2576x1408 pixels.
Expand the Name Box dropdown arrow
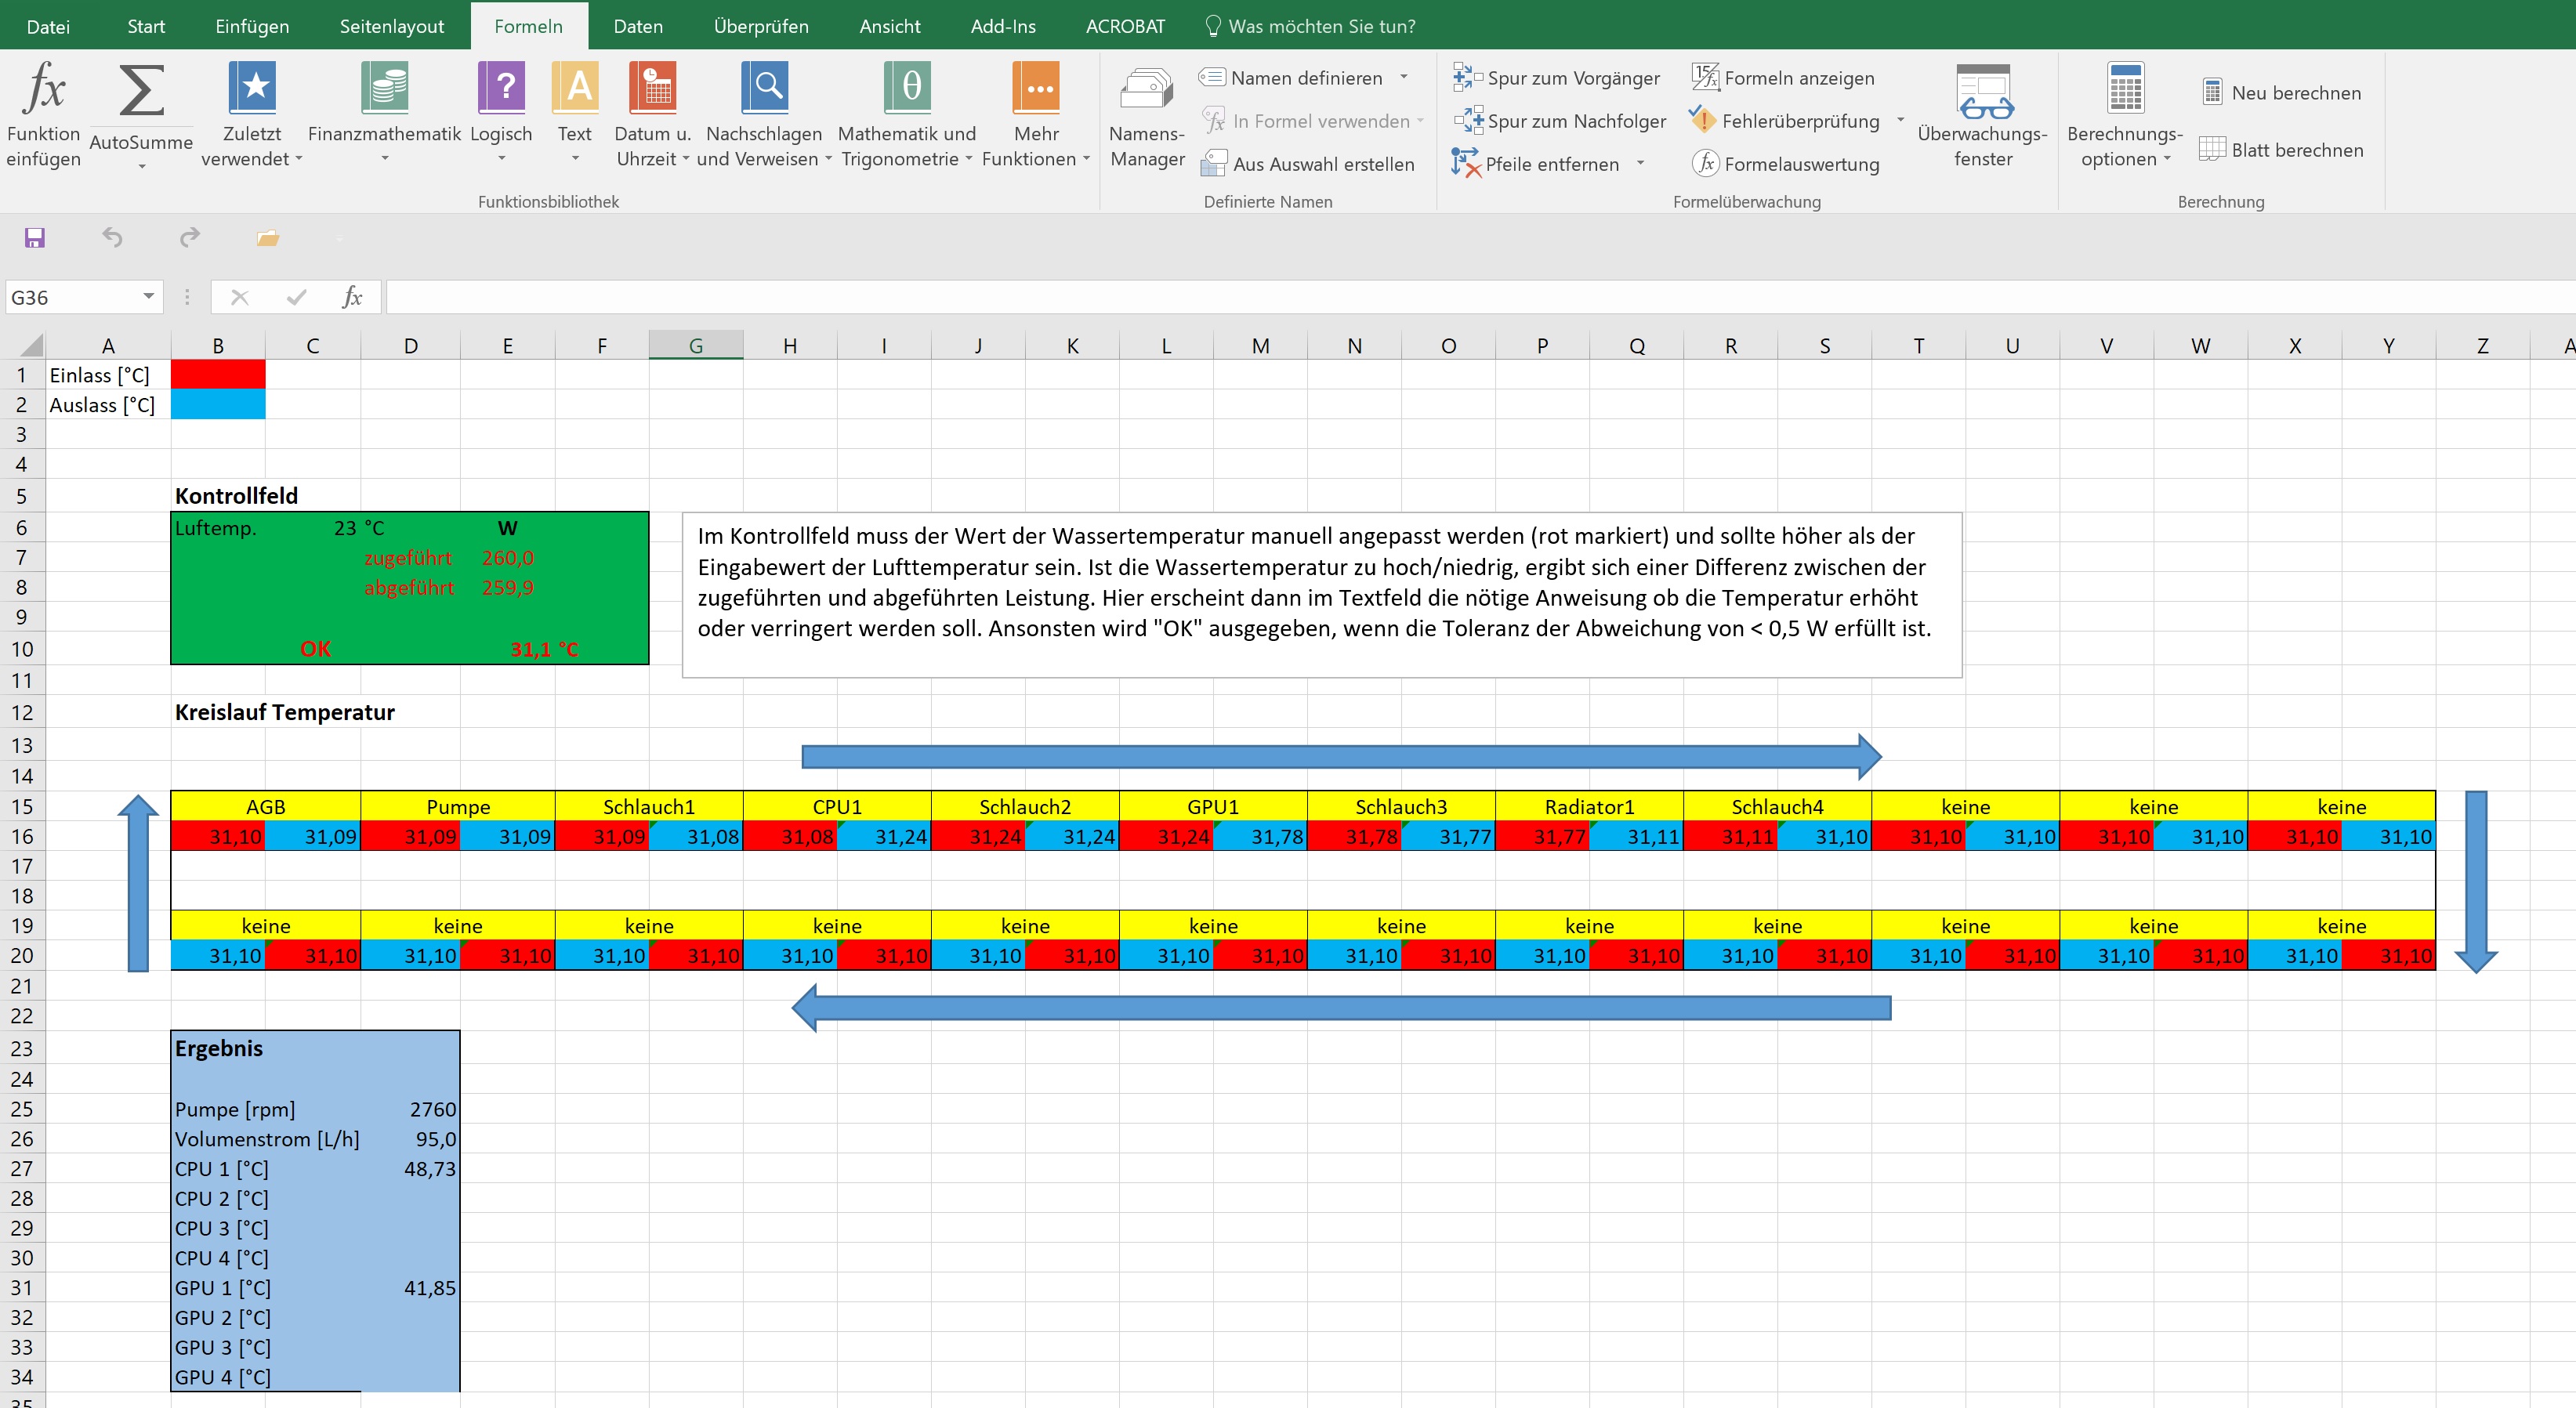point(149,297)
